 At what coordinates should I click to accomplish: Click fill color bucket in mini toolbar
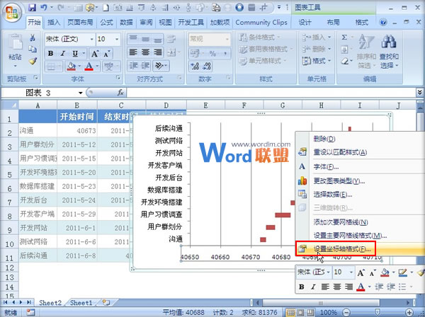click(x=385, y=272)
